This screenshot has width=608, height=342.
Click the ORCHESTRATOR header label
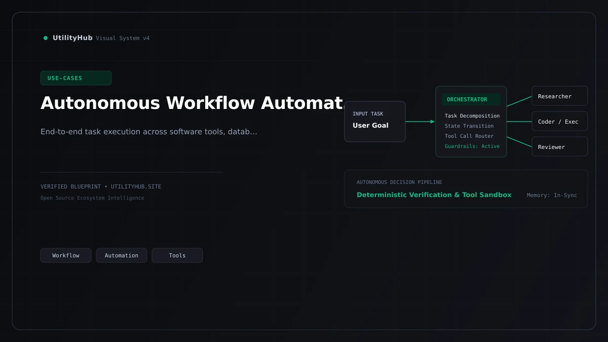(x=471, y=99)
